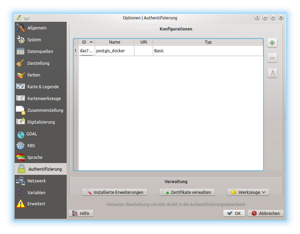Go to the KBS settings section
Image resolution: width=300 pixels, height=234 pixels.
tap(31, 145)
